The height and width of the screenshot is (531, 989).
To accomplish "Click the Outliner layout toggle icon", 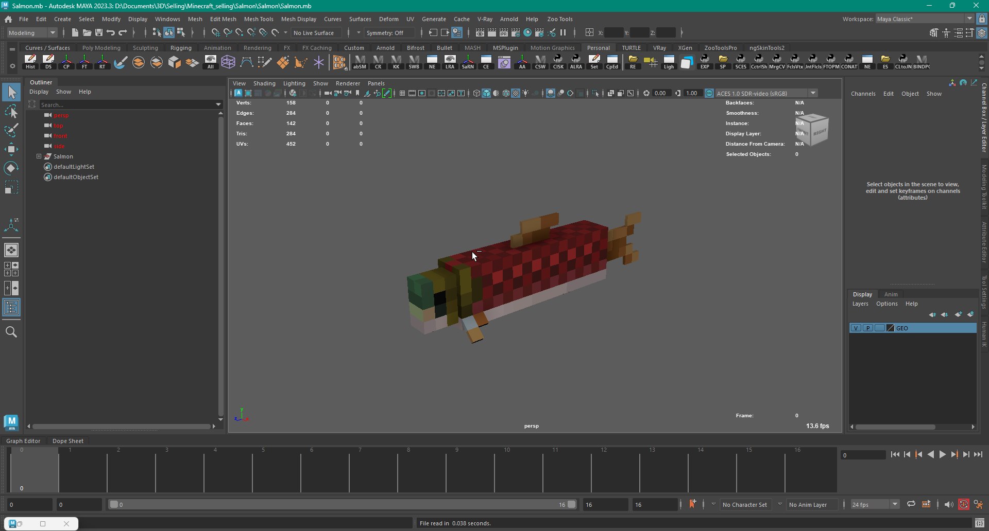I will click(11, 308).
